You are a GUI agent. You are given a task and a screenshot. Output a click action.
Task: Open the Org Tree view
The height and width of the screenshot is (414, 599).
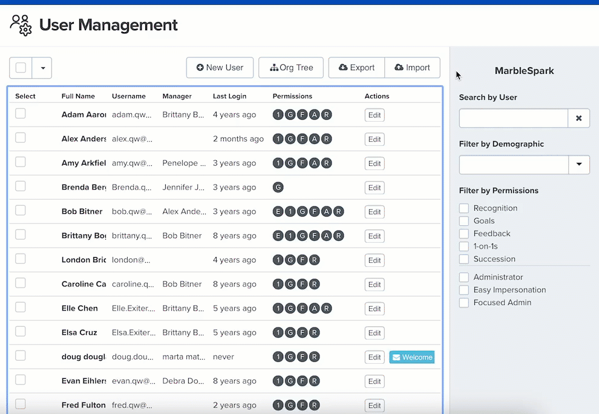[291, 68]
